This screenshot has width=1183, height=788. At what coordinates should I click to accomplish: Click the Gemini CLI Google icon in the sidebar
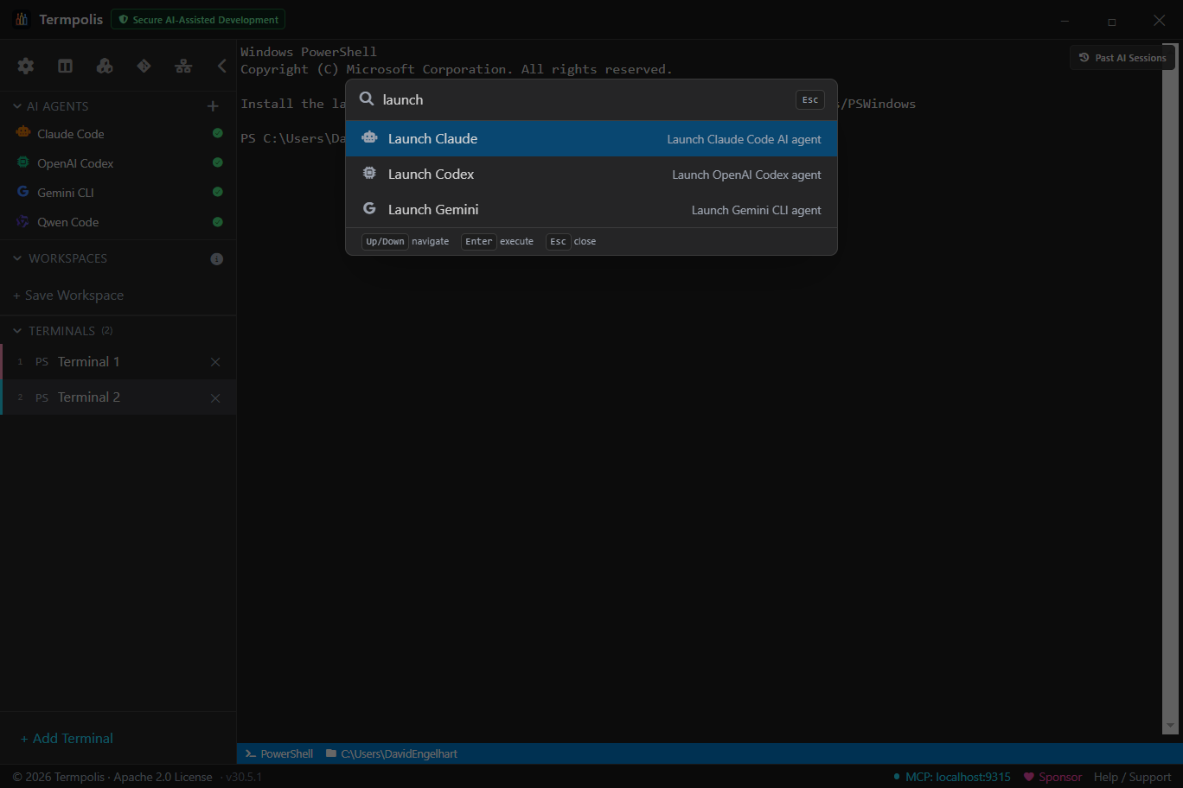click(x=23, y=192)
